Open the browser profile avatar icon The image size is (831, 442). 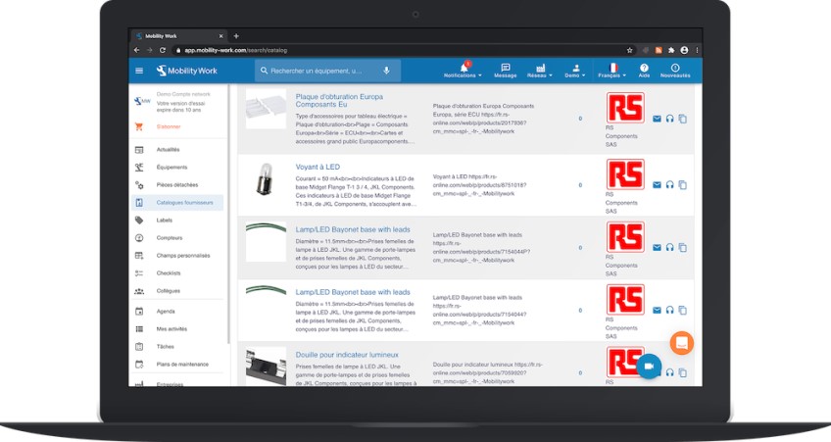click(x=684, y=50)
